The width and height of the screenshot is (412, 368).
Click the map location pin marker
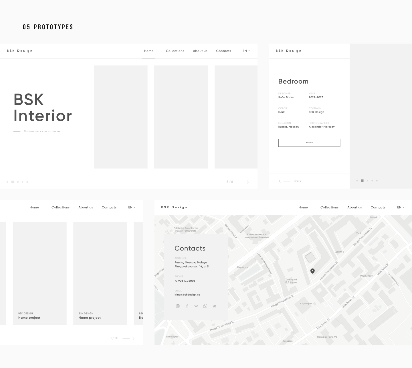click(312, 271)
